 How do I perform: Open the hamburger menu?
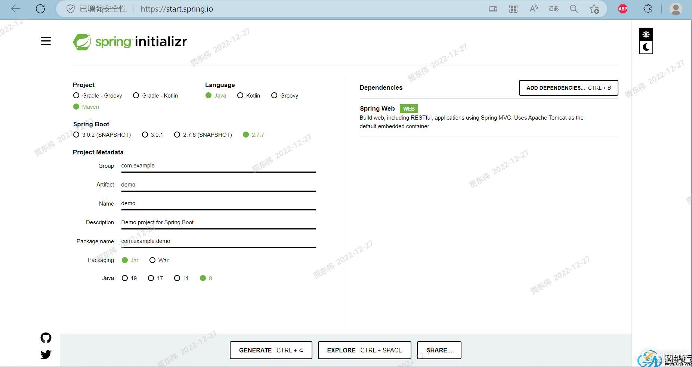[x=46, y=41]
